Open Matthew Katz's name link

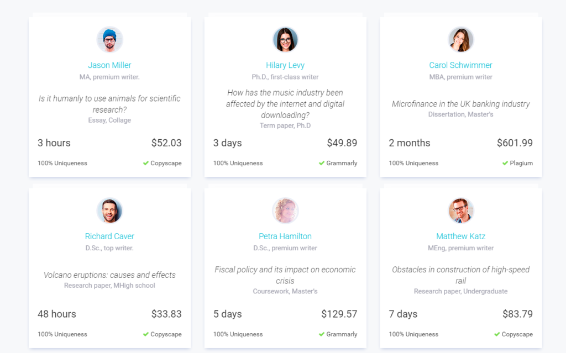pos(460,236)
